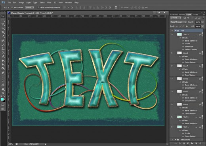Collapse effects arrow on Line 5 layer

tap(202, 53)
